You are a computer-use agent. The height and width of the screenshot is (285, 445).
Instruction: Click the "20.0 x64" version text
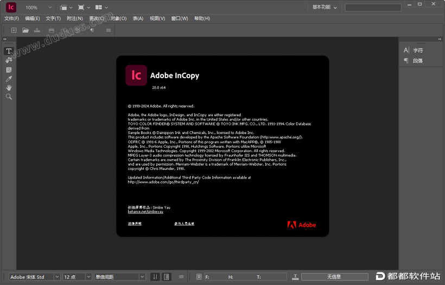click(158, 88)
